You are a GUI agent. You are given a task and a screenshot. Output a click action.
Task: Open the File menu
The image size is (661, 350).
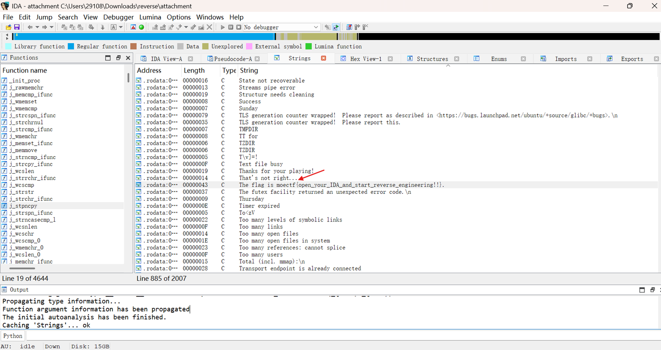click(x=8, y=17)
